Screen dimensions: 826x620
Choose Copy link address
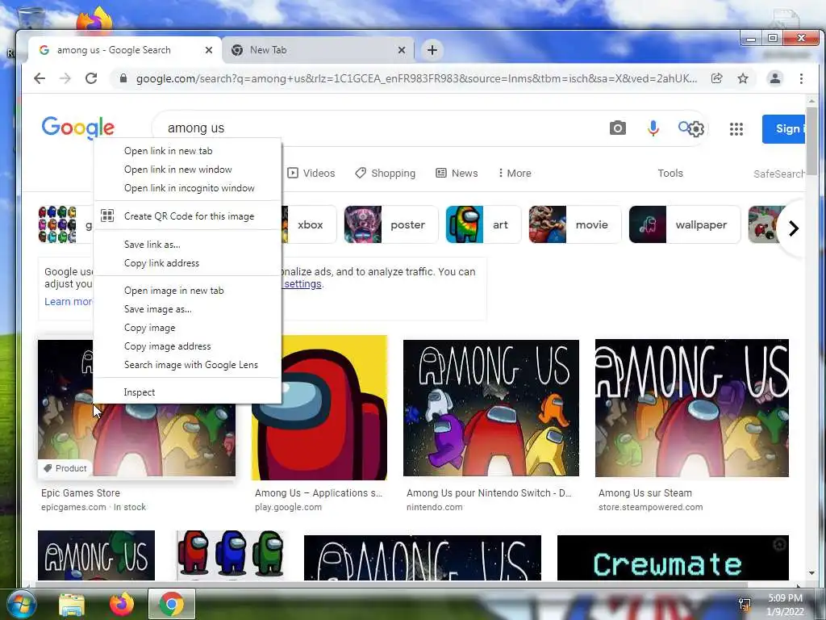(187, 263)
